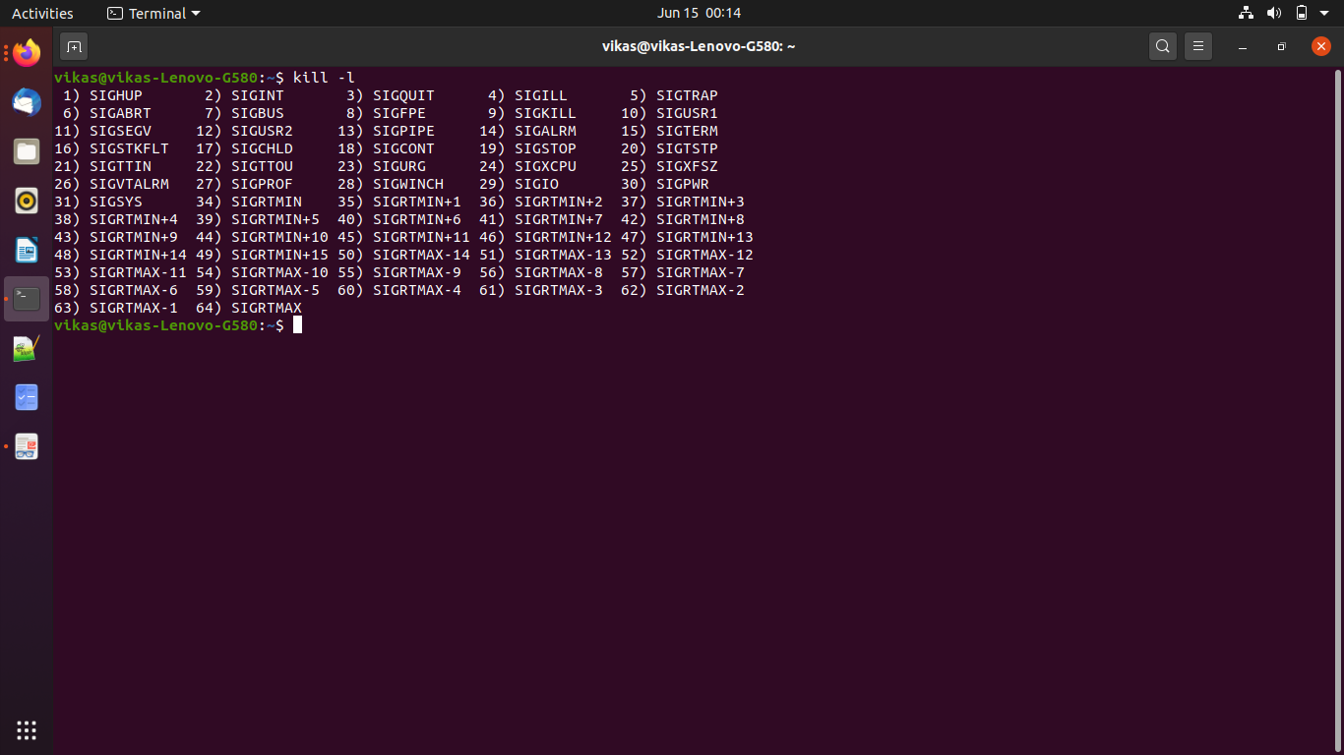Click SIGRTMAX-7 in the signal list
The height and width of the screenshot is (755, 1344).
701,272
